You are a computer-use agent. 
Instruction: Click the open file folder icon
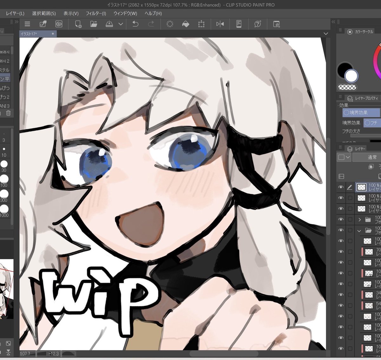click(x=94, y=24)
